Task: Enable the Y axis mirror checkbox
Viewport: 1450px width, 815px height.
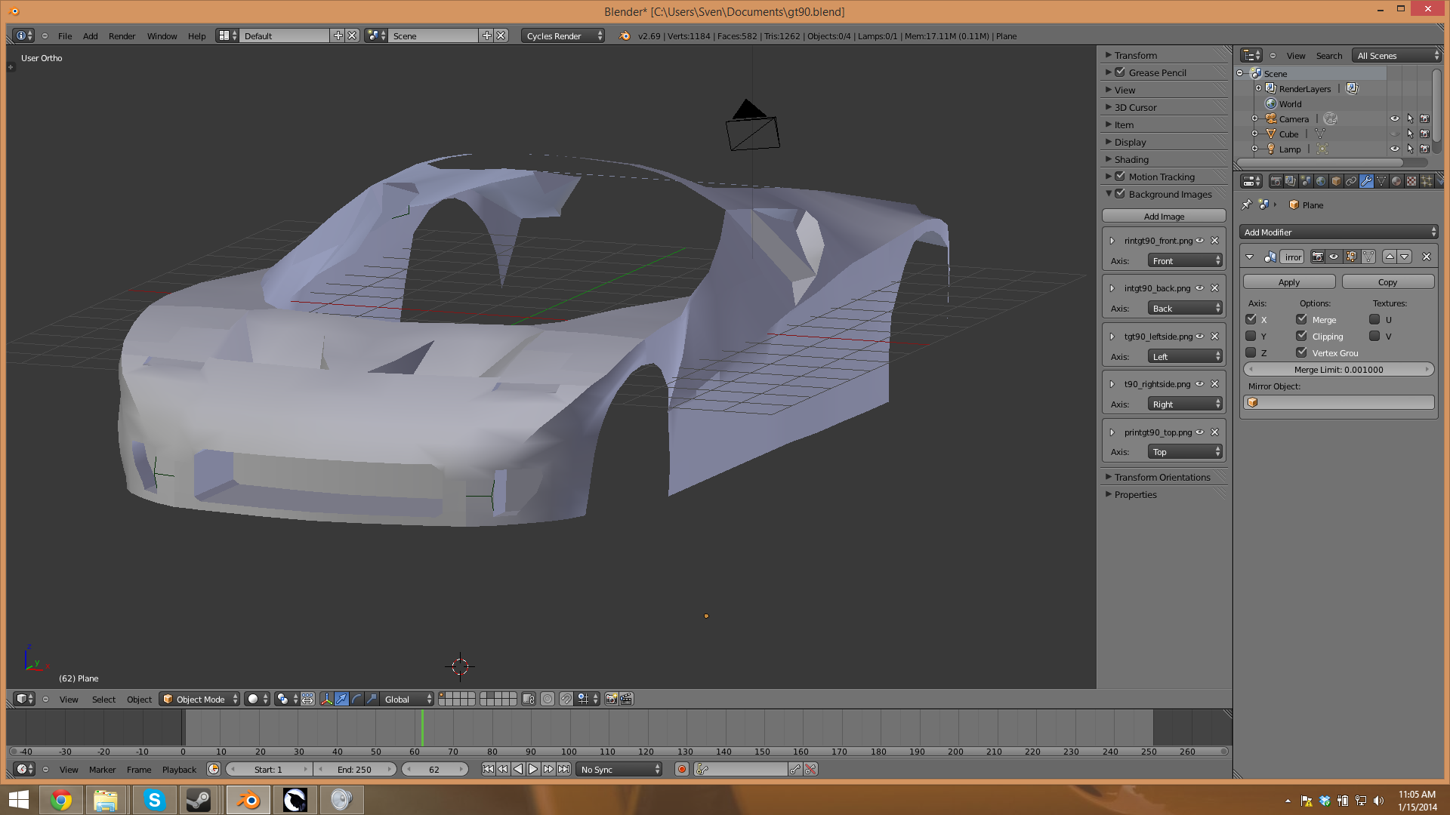Action: pos(1251,337)
